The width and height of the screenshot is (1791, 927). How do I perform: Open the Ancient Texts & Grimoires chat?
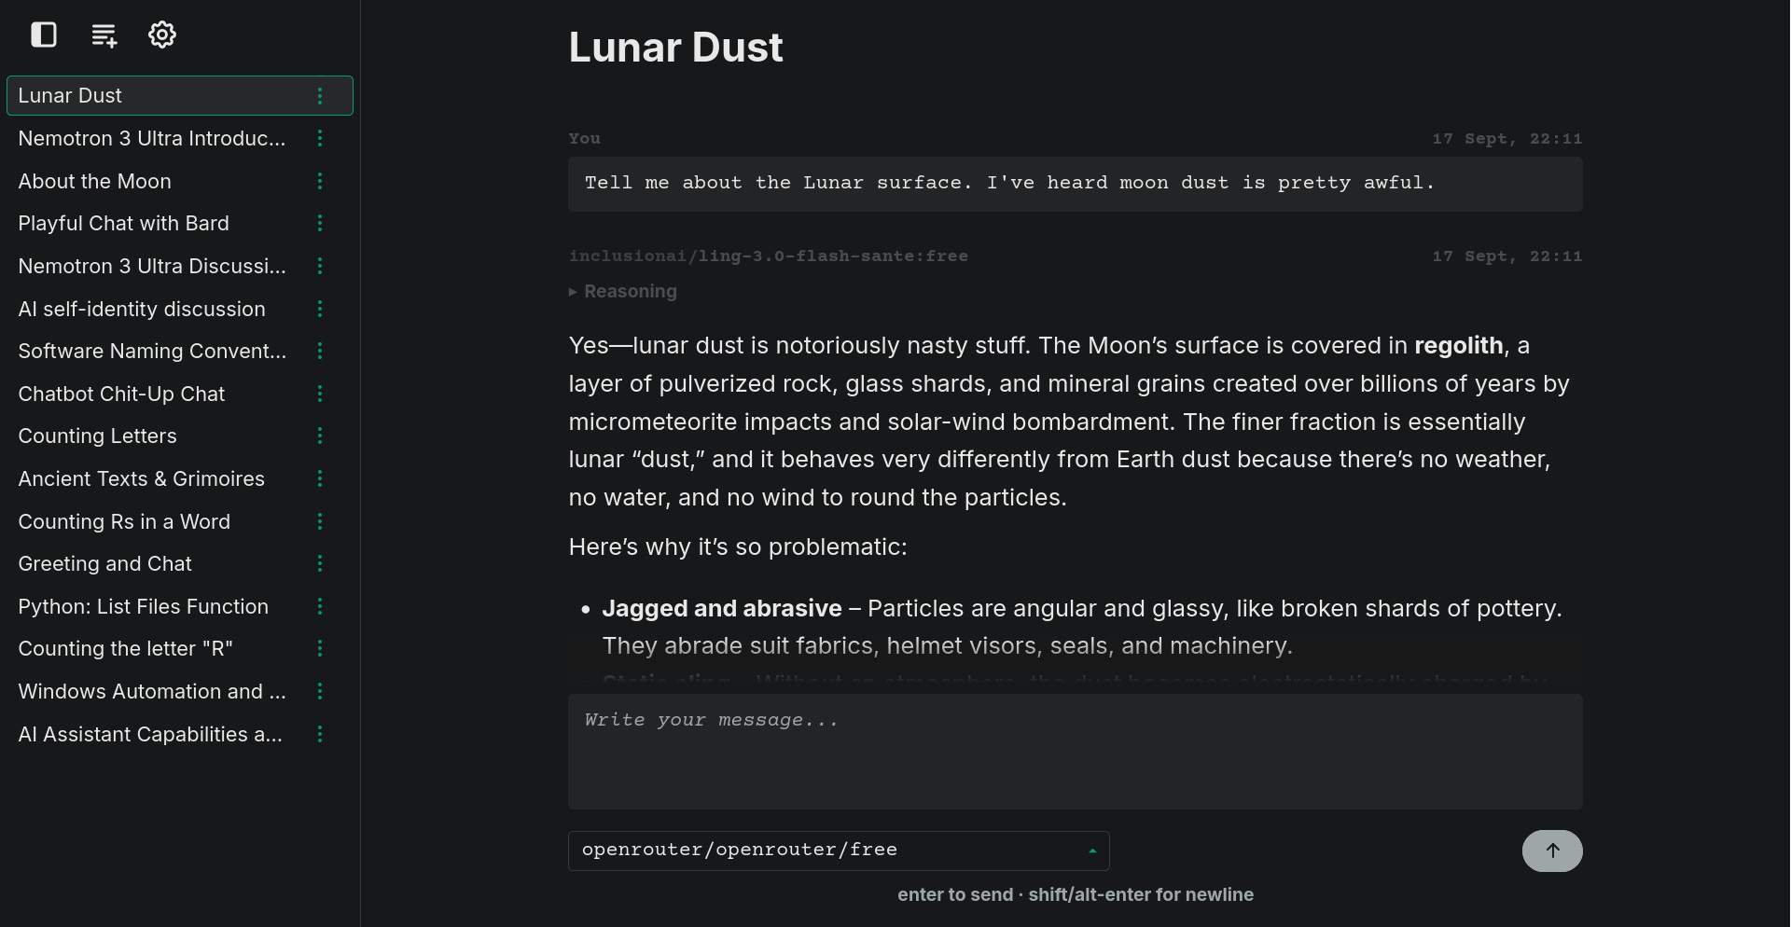(x=142, y=479)
